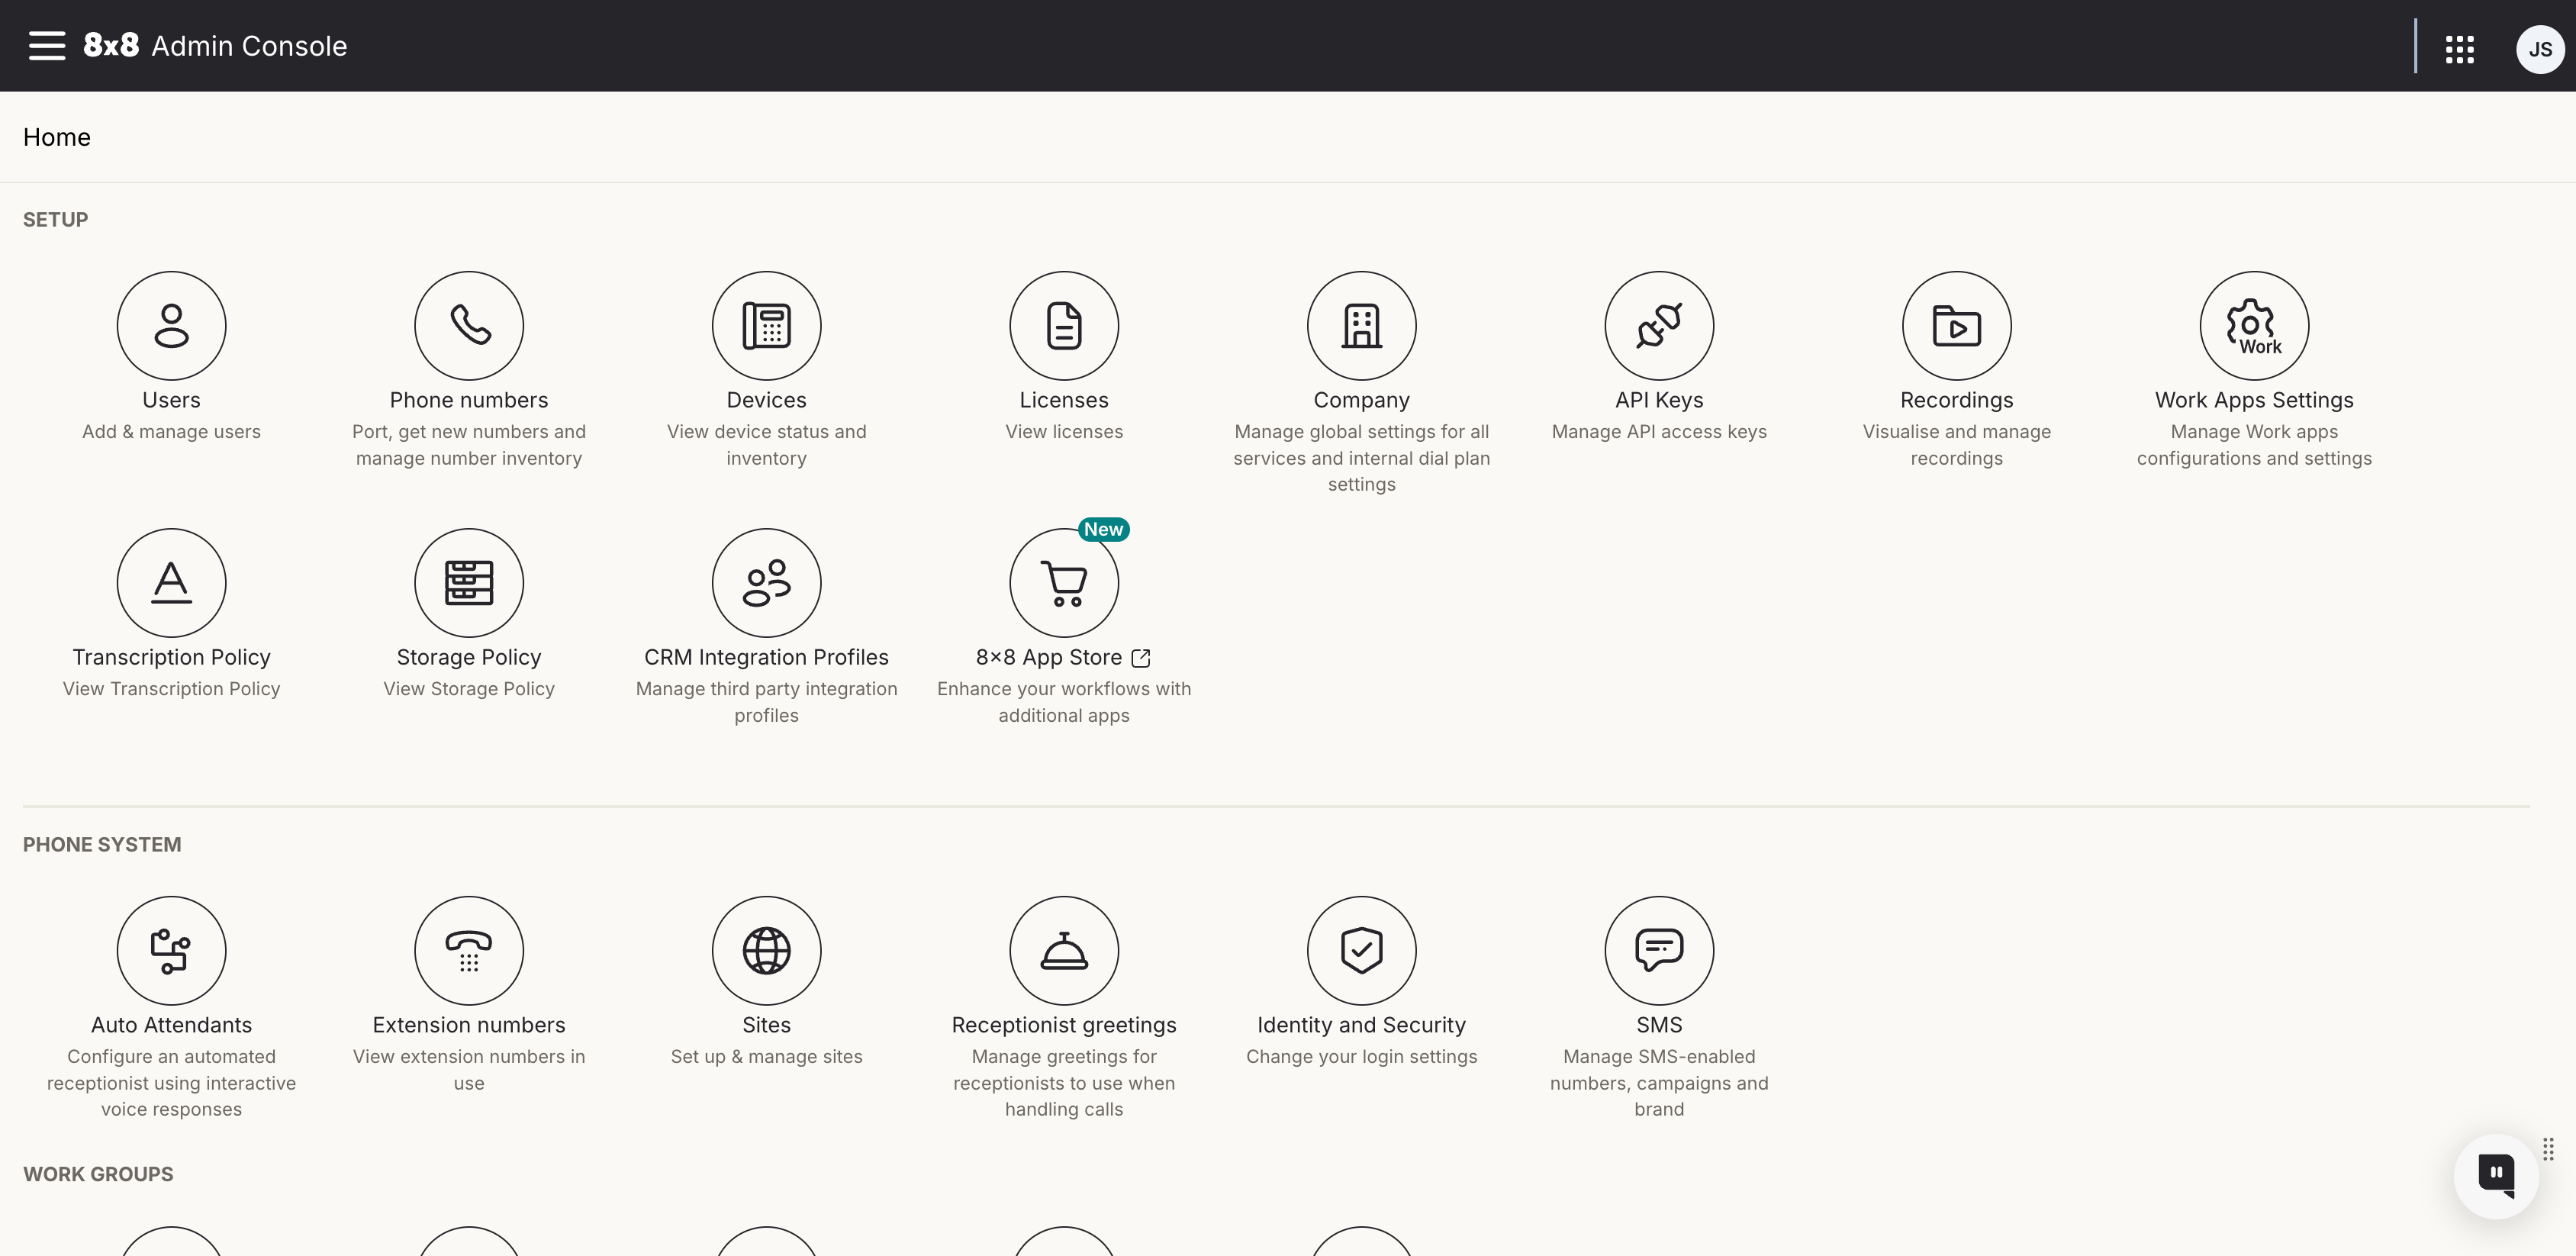The width and height of the screenshot is (2576, 1256).
Task: Click the Transcription Policy label
Action: [171, 657]
